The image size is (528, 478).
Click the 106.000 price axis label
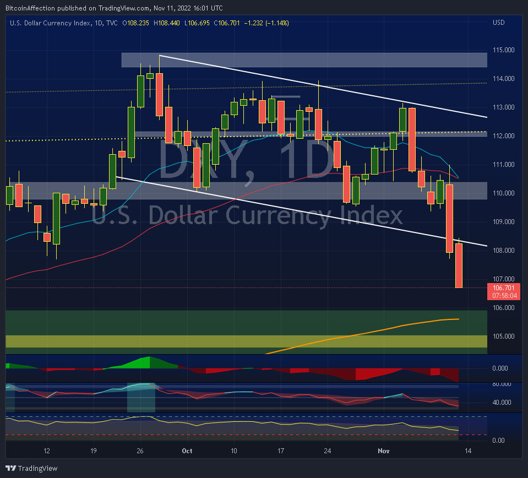(503, 307)
